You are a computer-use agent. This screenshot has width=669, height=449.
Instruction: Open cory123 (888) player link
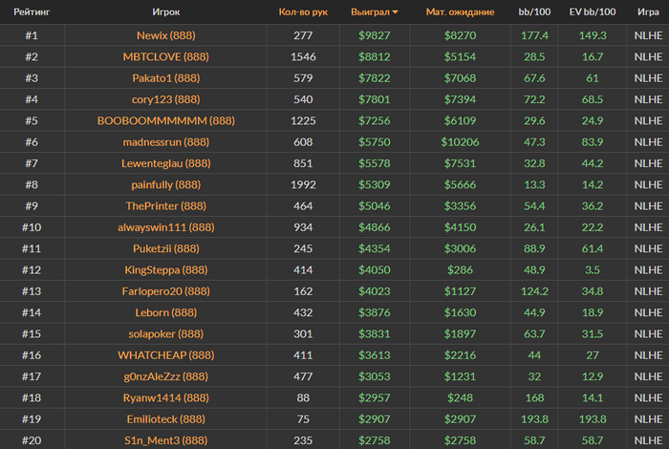pyautogui.click(x=166, y=99)
